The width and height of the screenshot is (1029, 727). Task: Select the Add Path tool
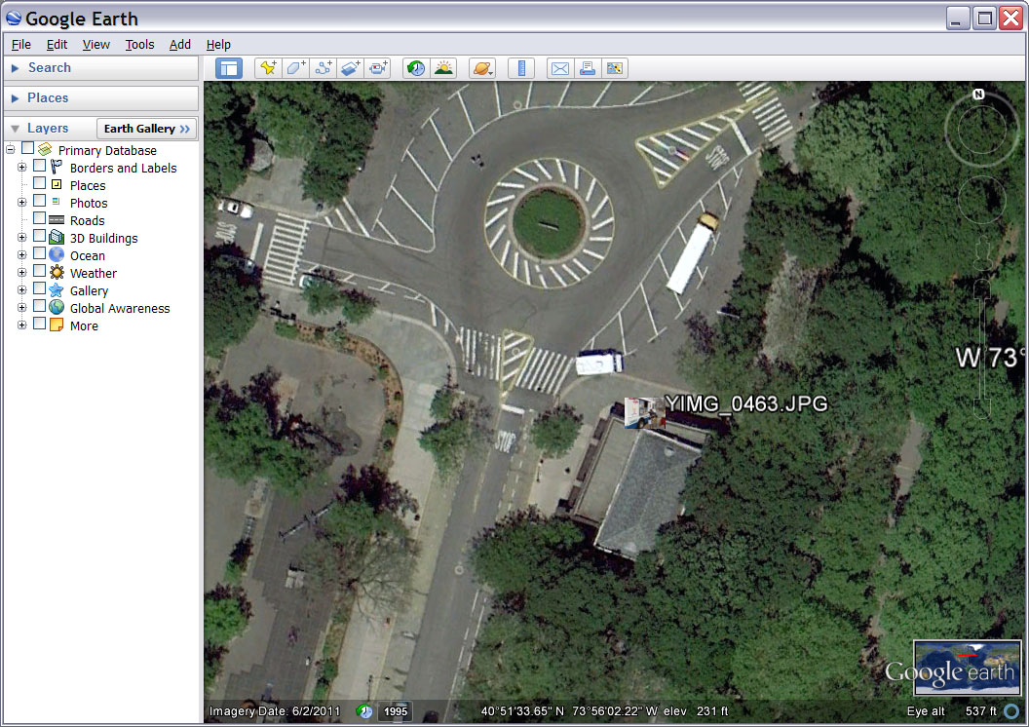323,68
